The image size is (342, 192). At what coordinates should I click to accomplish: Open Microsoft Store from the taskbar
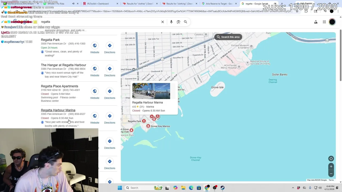(x=199, y=188)
